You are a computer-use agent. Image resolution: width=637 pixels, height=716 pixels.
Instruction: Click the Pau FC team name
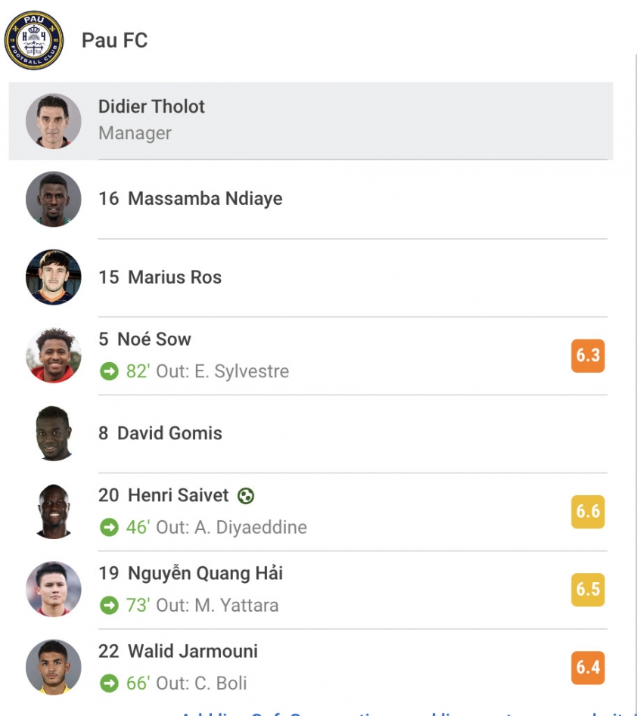click(115, 40)
